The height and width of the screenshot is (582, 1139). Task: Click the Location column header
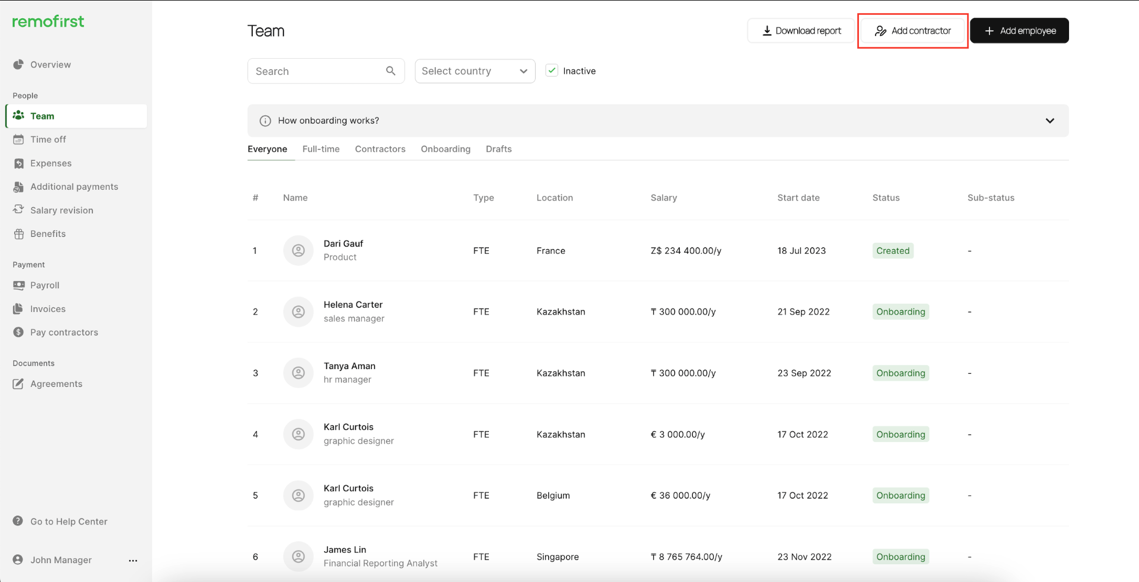pos(555,198)
